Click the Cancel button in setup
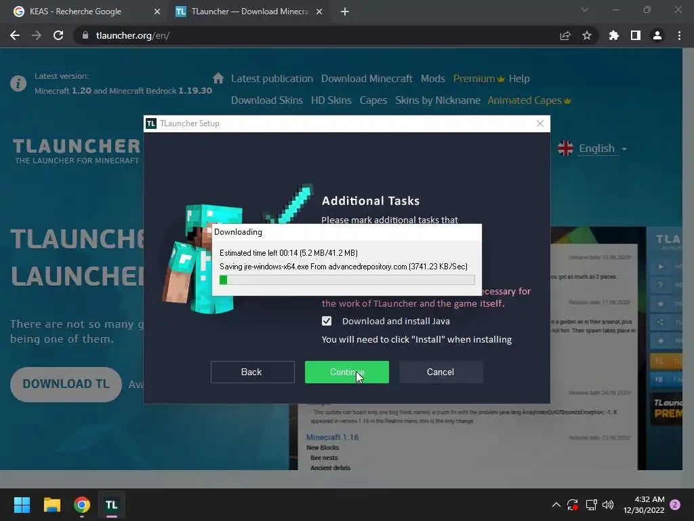This screenshot has width=694, height=521. tap(441, 372)
